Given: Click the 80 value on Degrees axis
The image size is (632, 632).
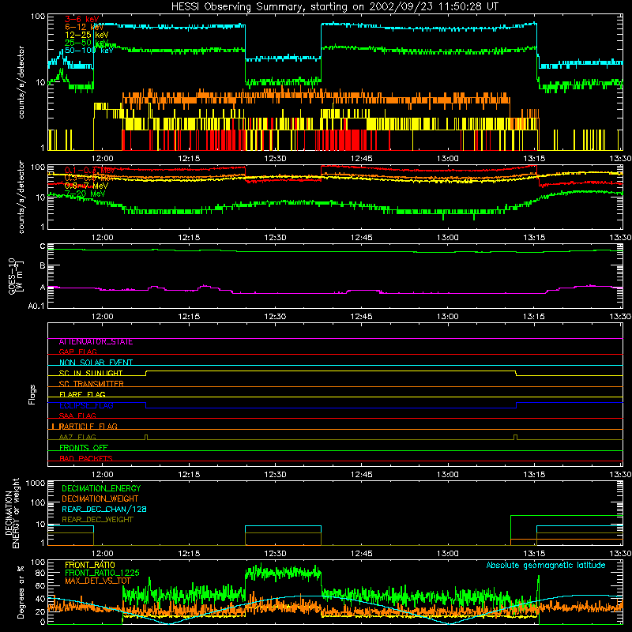Looking at the screenshot, I should [40, 573].
